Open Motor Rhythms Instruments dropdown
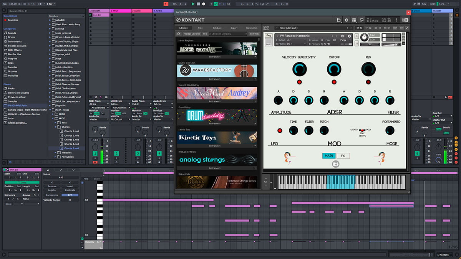461x259 pixels. pos(217,57)
